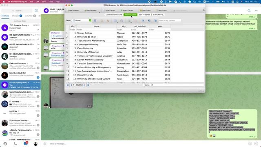
Task: Sort by the name column header
Action: coord(96,26)
